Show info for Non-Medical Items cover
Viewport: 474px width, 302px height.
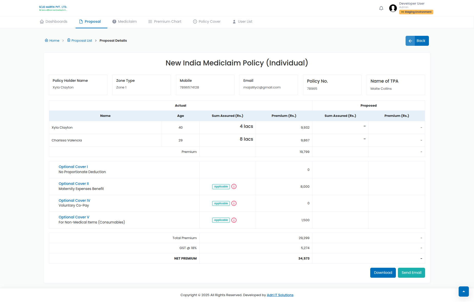234,220
